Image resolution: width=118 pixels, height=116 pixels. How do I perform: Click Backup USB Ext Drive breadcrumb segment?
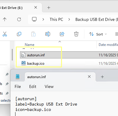[97, 19]
